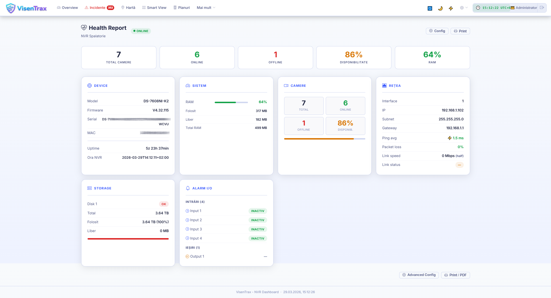This screenshot has height=298, width=551.
Task: Open the Incidente tab
Action: (99, 8)
